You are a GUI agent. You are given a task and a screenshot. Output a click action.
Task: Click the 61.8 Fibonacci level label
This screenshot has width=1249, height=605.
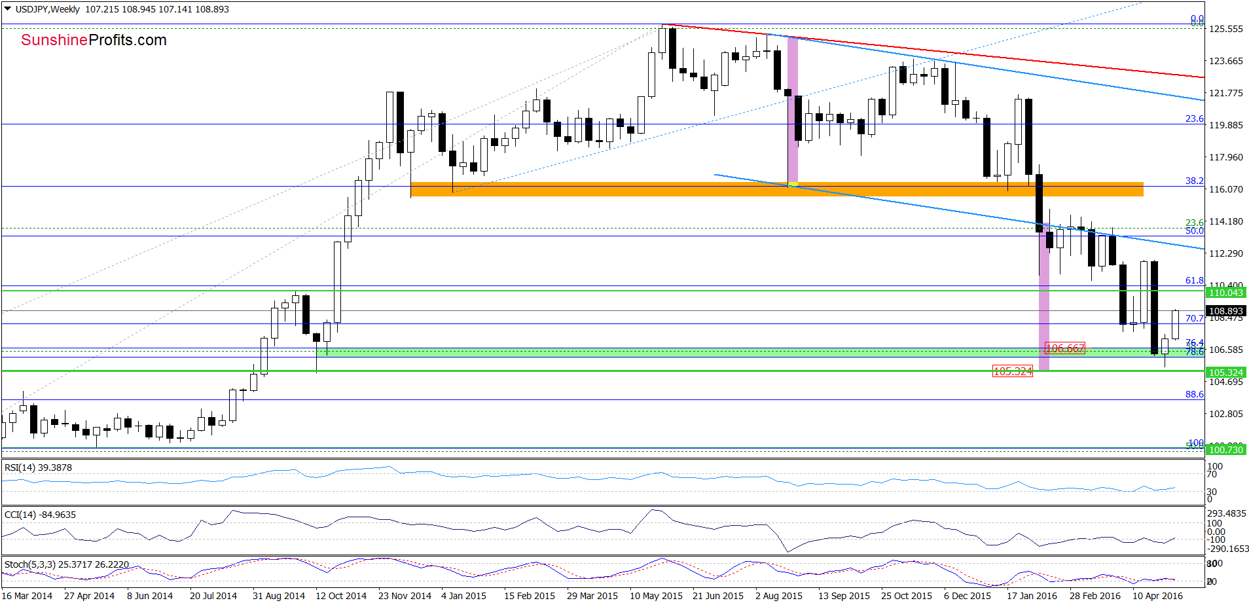pos(1195,280)
